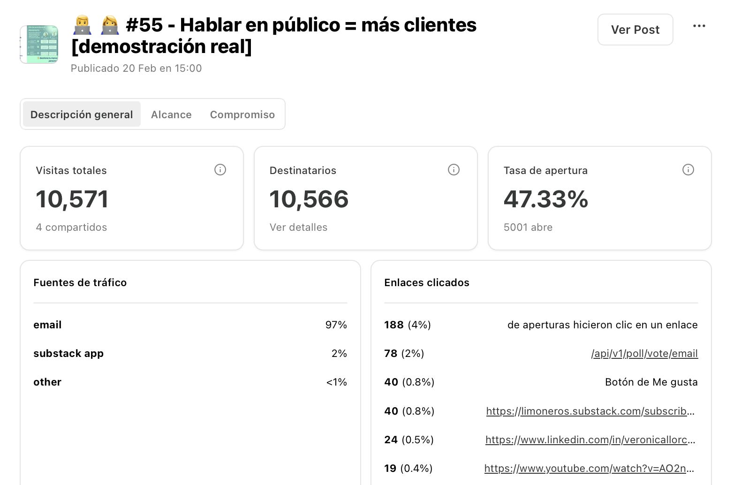Click the 2% substack app percentage
The height and width of the screenshot is (485, 741).
339,353
